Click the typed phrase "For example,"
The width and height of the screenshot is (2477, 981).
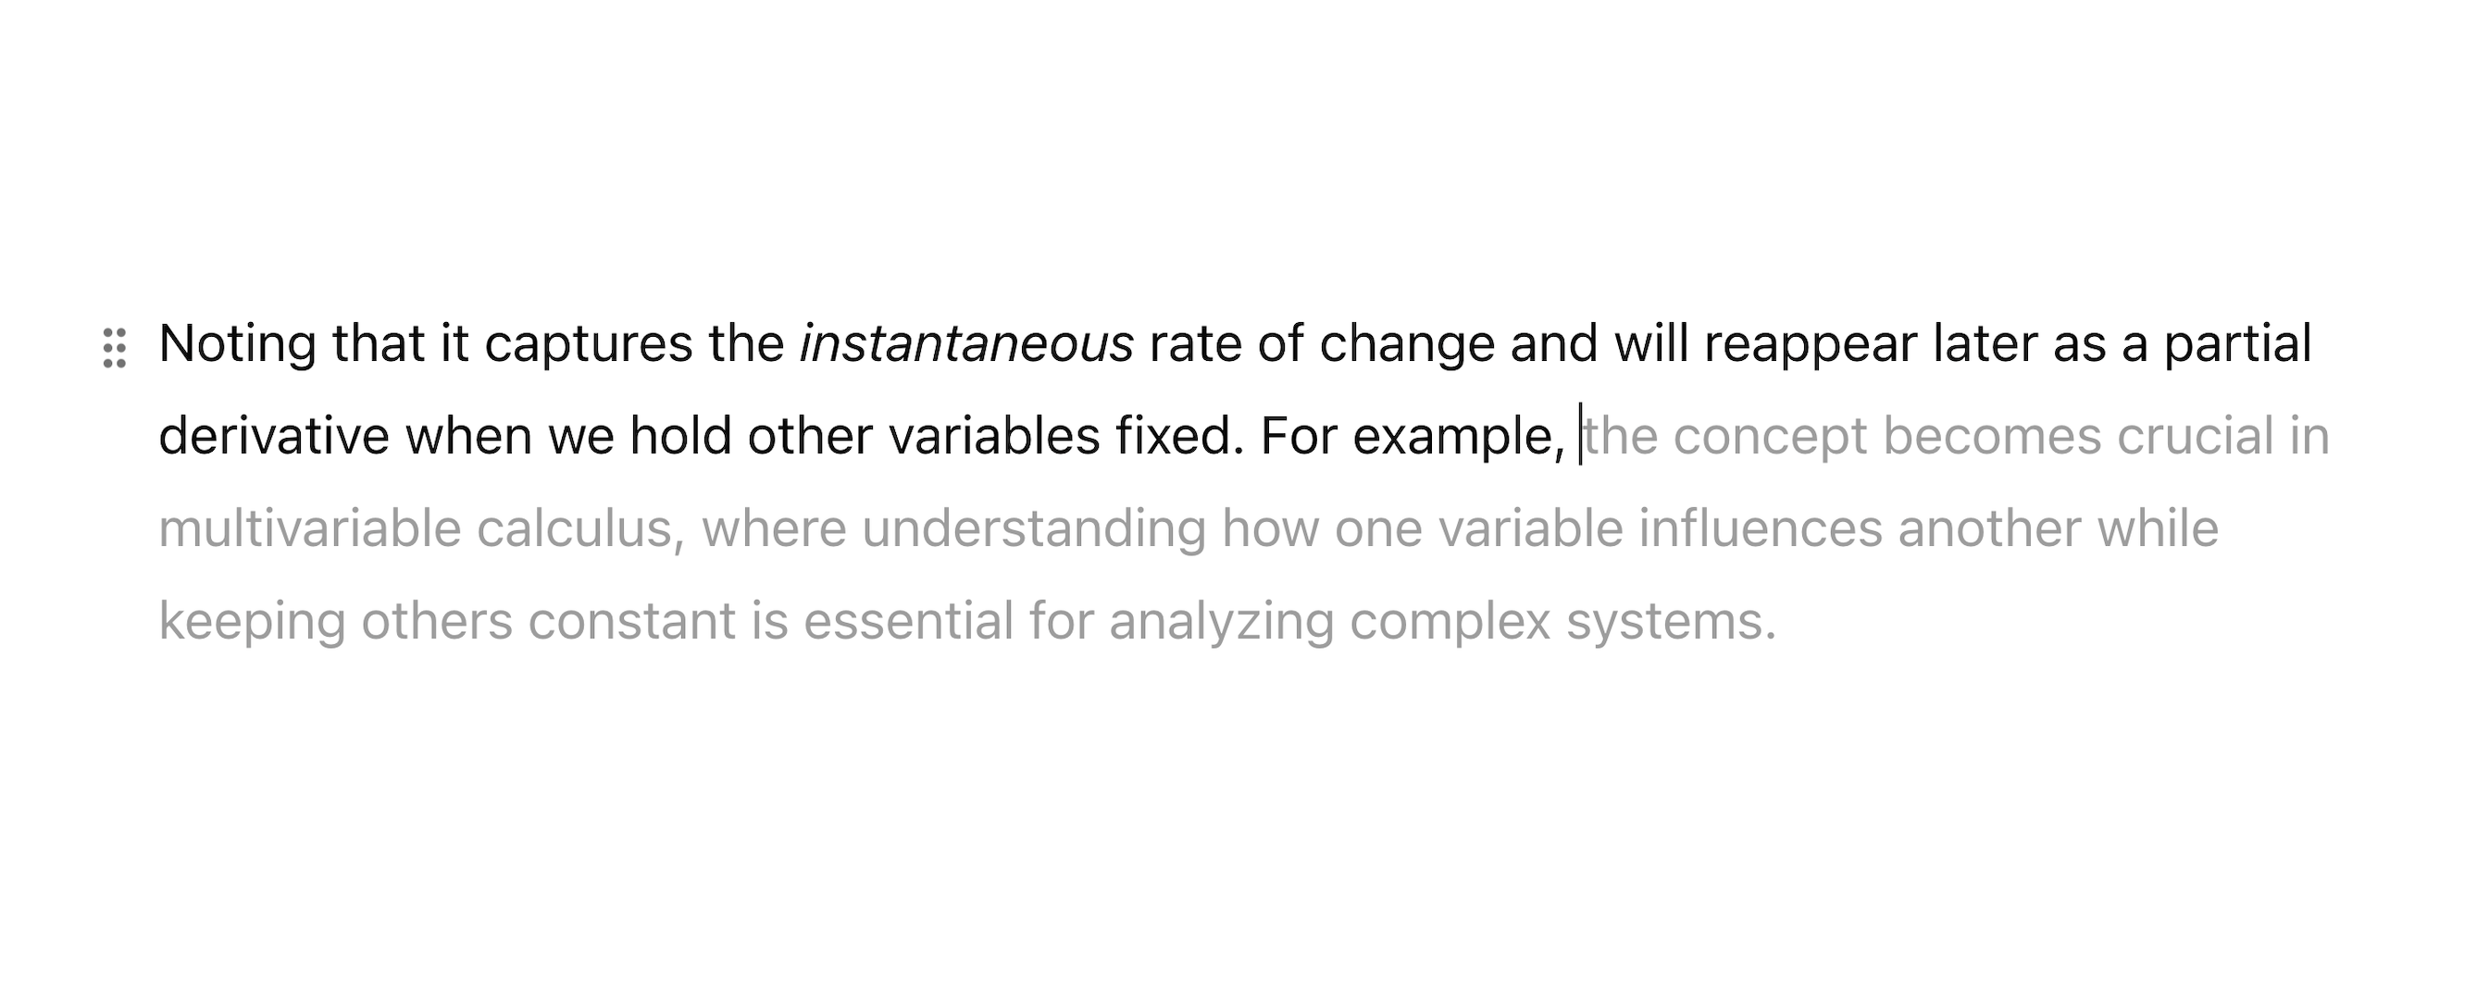pyautogui.click(x=1412, y=437)
